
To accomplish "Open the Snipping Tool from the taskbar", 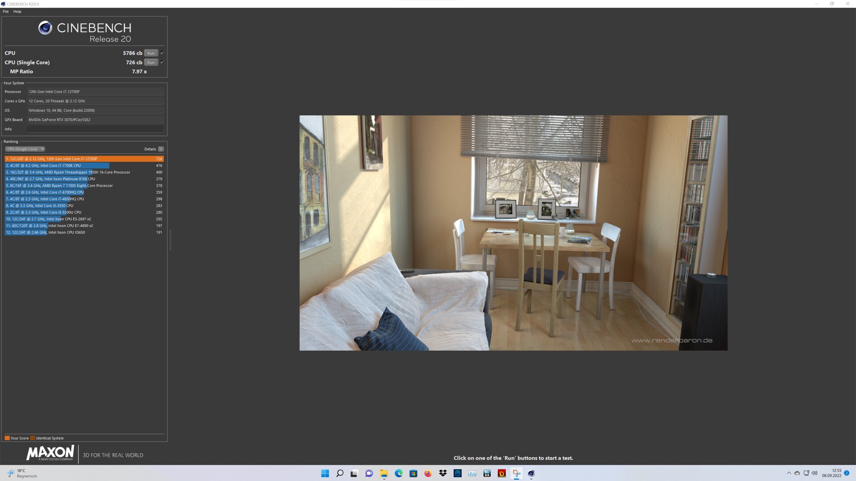I will [x=516, y=473].
